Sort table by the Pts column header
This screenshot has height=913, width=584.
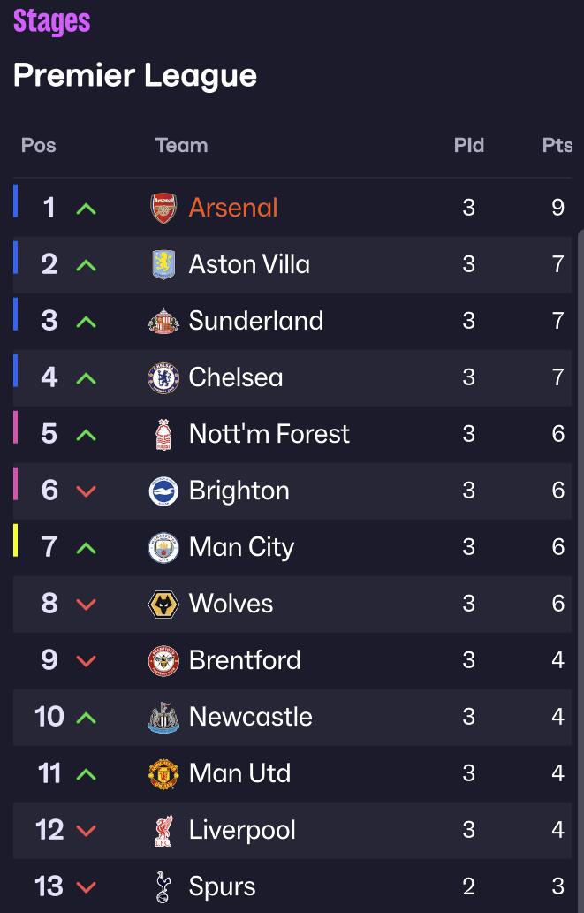click(x=557, y=145)
